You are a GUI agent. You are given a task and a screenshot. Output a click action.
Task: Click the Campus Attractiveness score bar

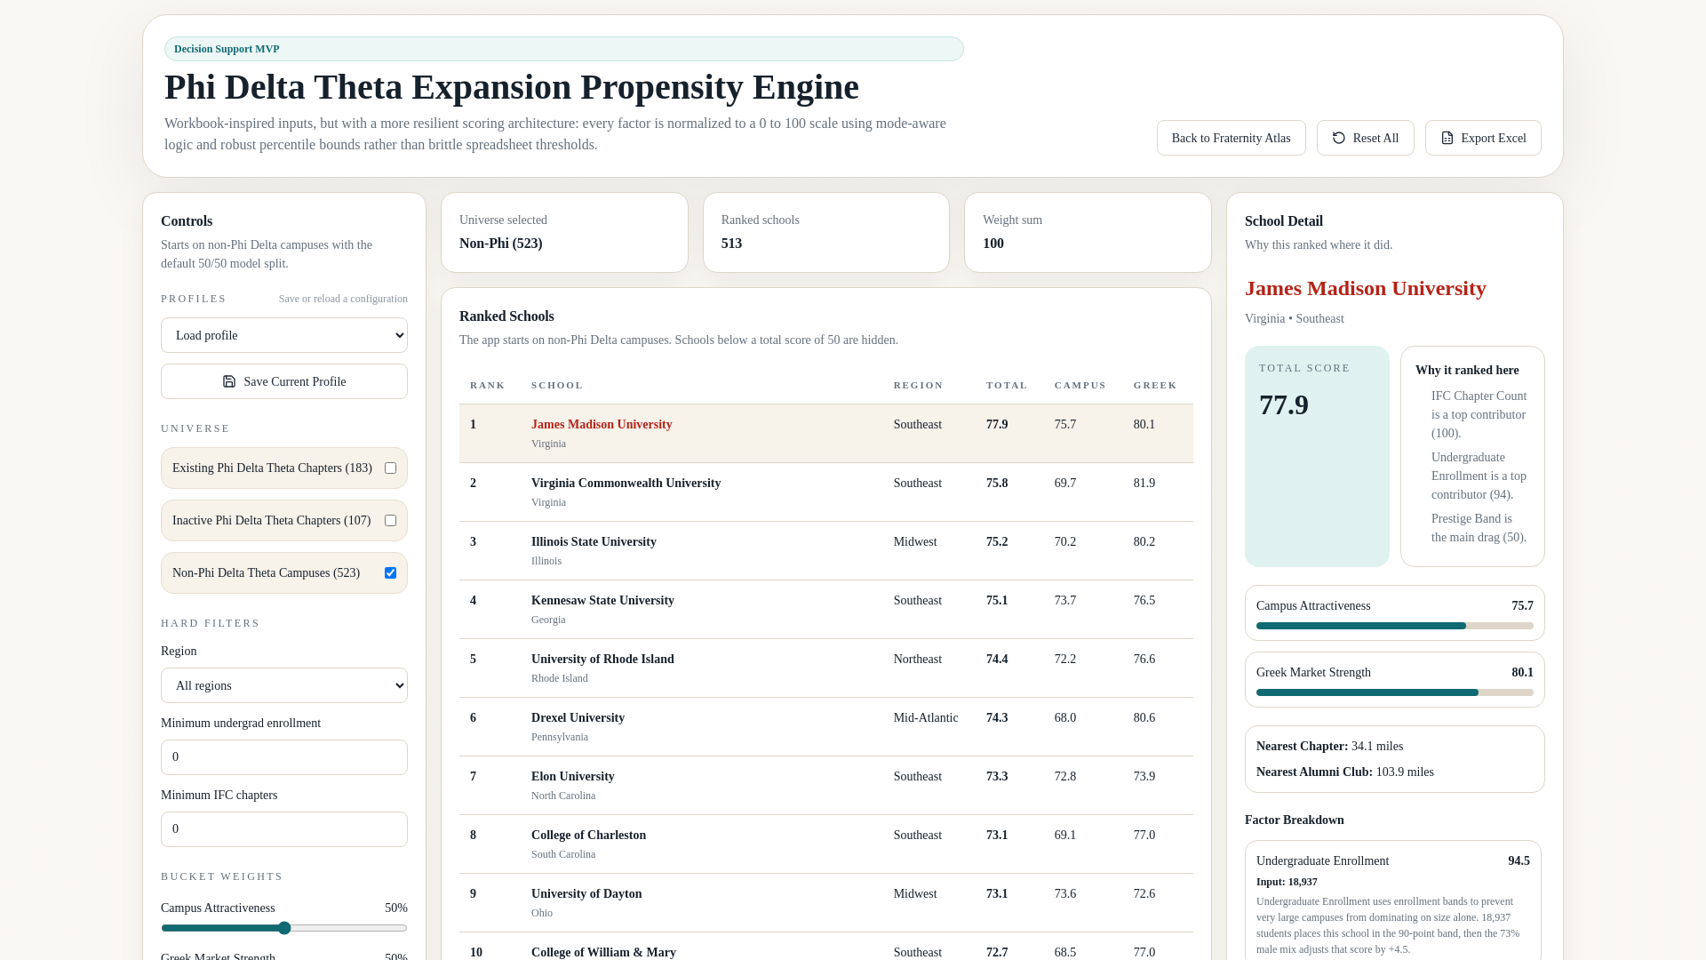point(1395,626)
